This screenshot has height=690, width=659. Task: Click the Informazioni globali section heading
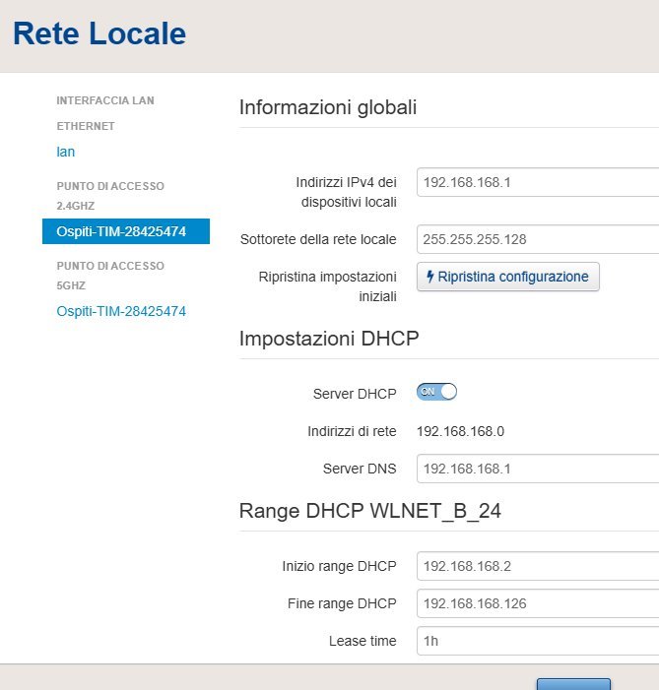pos(328,107)
